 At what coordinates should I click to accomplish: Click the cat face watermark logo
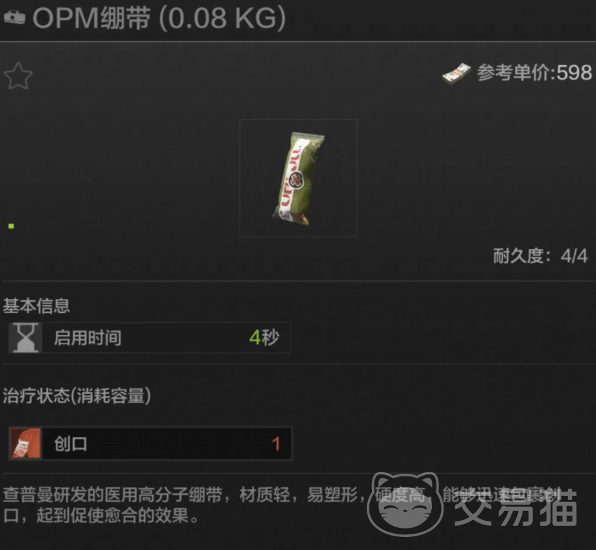[405, 504]
